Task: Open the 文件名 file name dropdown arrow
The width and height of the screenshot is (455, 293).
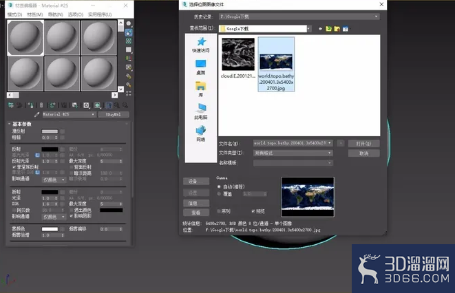Action: (329, 143)
